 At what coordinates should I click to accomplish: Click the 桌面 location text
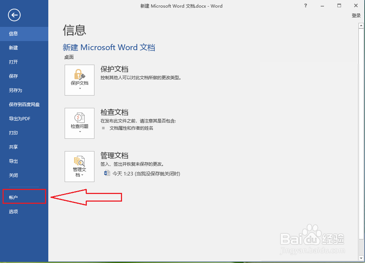[69, 57]
